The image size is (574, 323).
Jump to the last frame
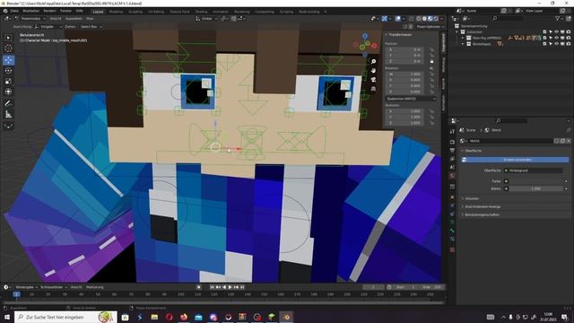click(242, 287)
